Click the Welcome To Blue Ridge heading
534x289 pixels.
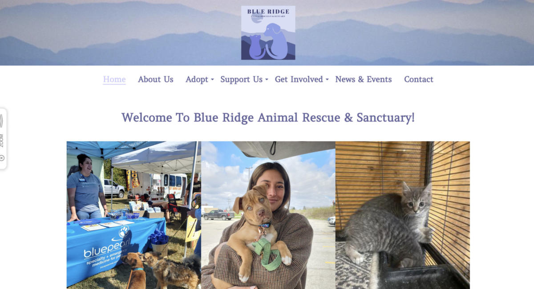[x=268, y=118]
